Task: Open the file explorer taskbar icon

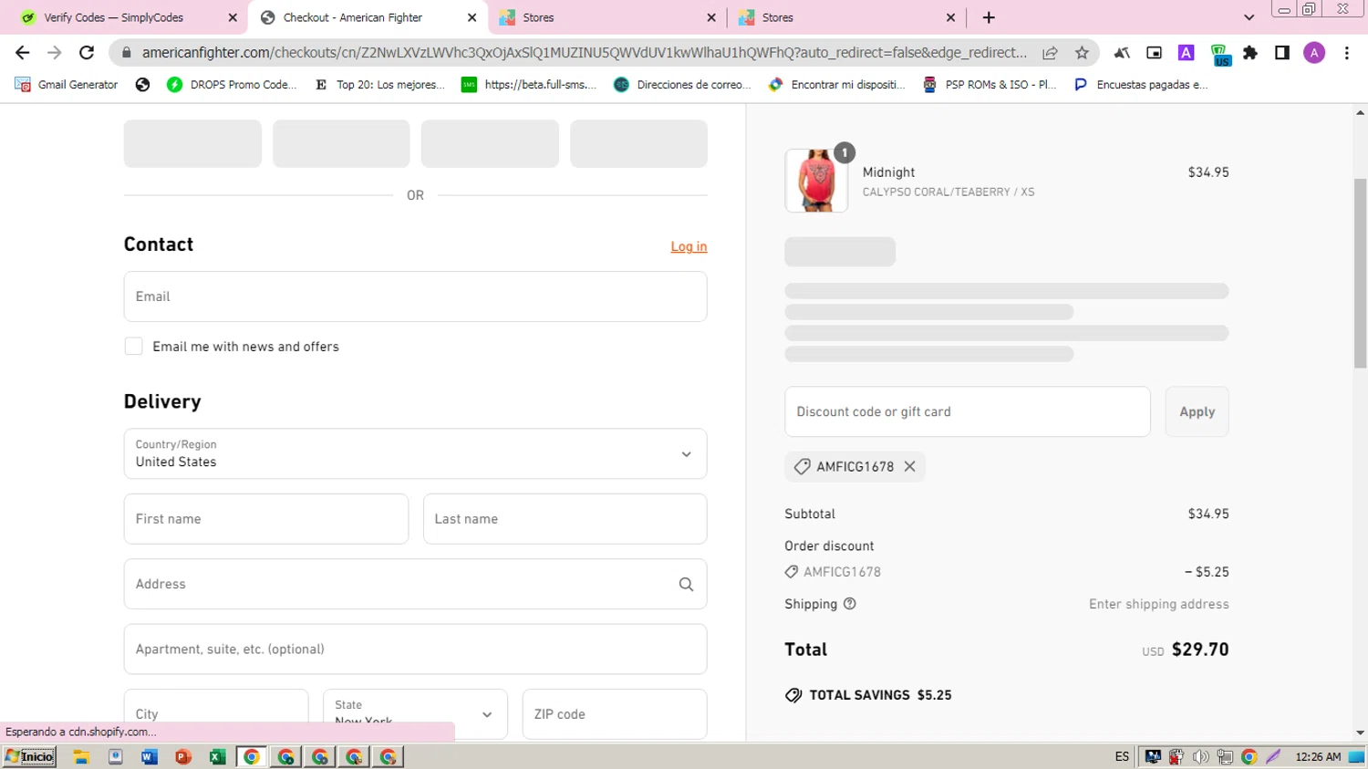Action: click(81, 756)
